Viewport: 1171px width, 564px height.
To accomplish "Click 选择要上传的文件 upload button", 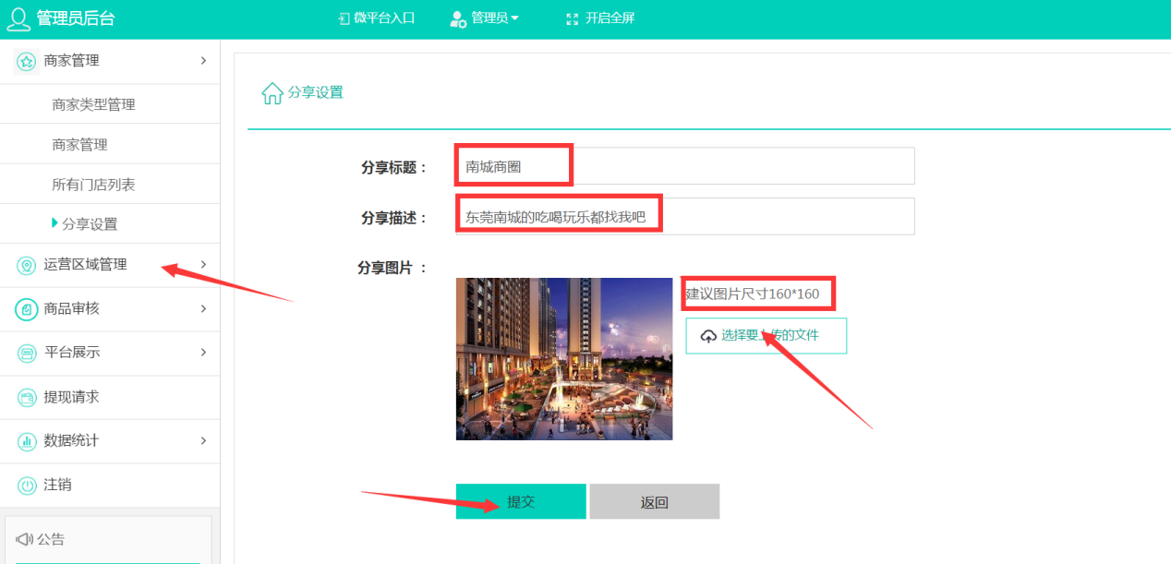I will tap(766, 336).
